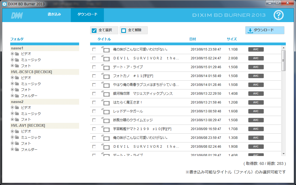Click the list scrollbar down arrow
This screenshot has height=185, width=296.
283,154
